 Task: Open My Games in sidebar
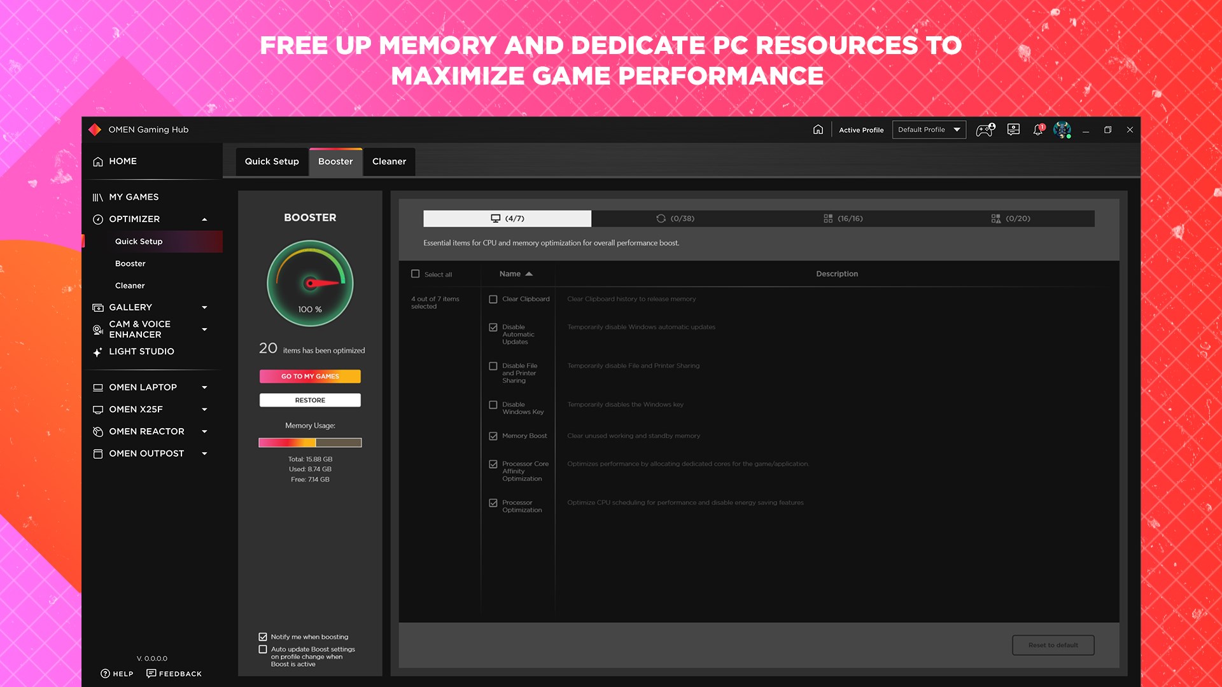(134, 197)
